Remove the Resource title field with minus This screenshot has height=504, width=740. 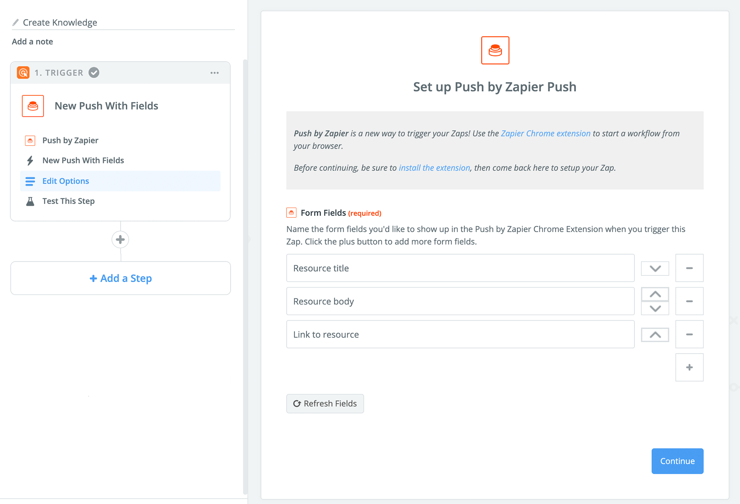689,268
